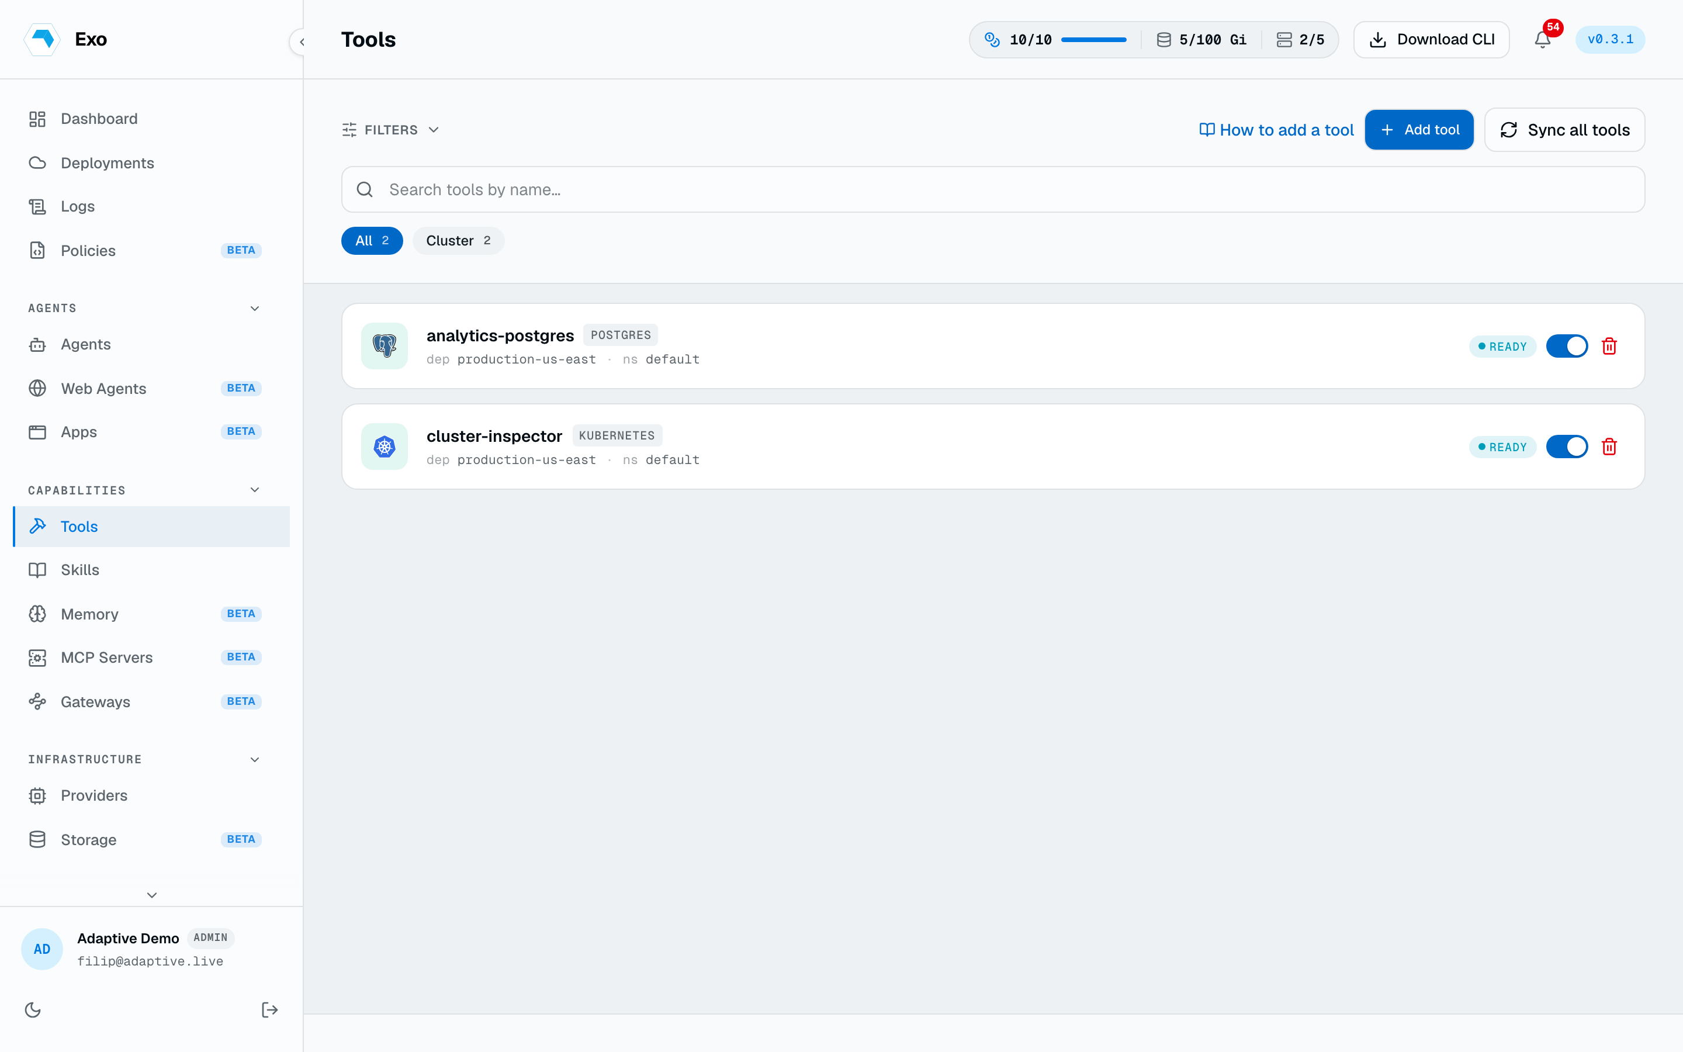Screen dimensions: 1683x1052
Task: Click the 10/10 quota progress bar
Action: pos(1093,40)
